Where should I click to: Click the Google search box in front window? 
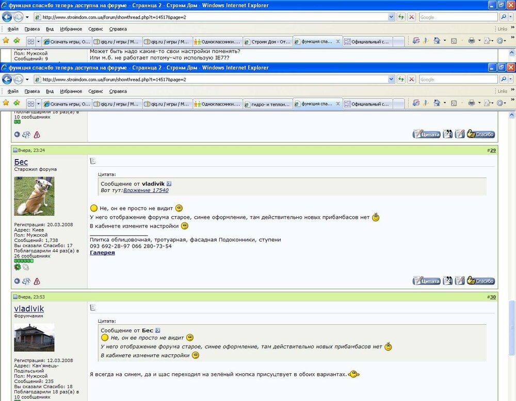click(x=458, y=79)
